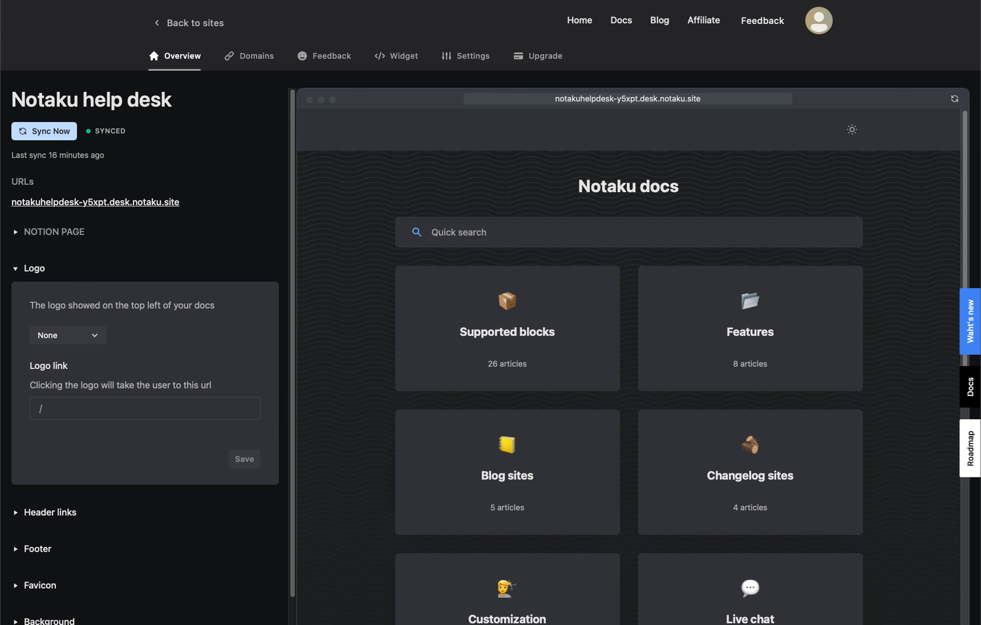Click the 26 articles count text
The width and height of the screenshot is (981, 625).
(507, 364)
